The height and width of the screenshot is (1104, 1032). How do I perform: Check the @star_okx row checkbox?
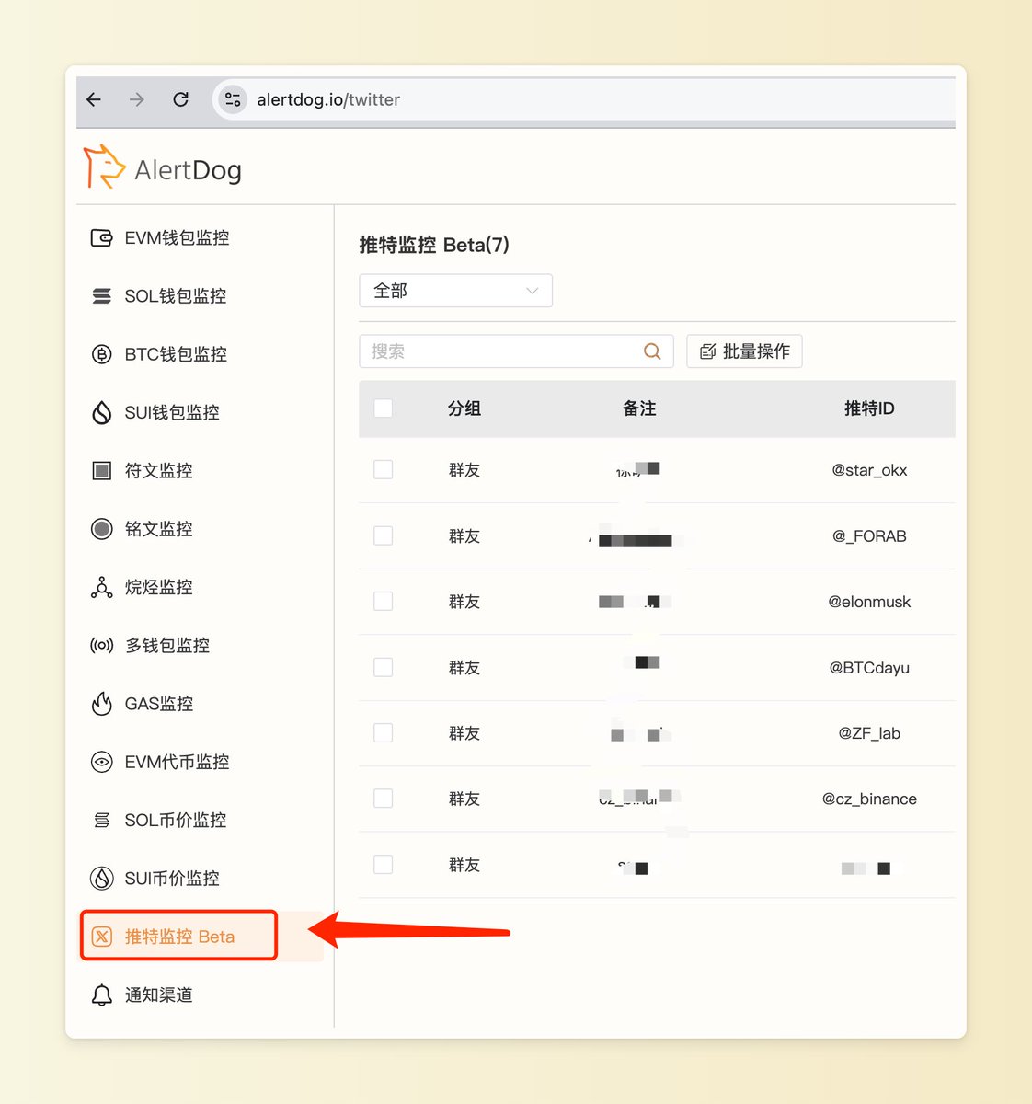click(384, 470)
